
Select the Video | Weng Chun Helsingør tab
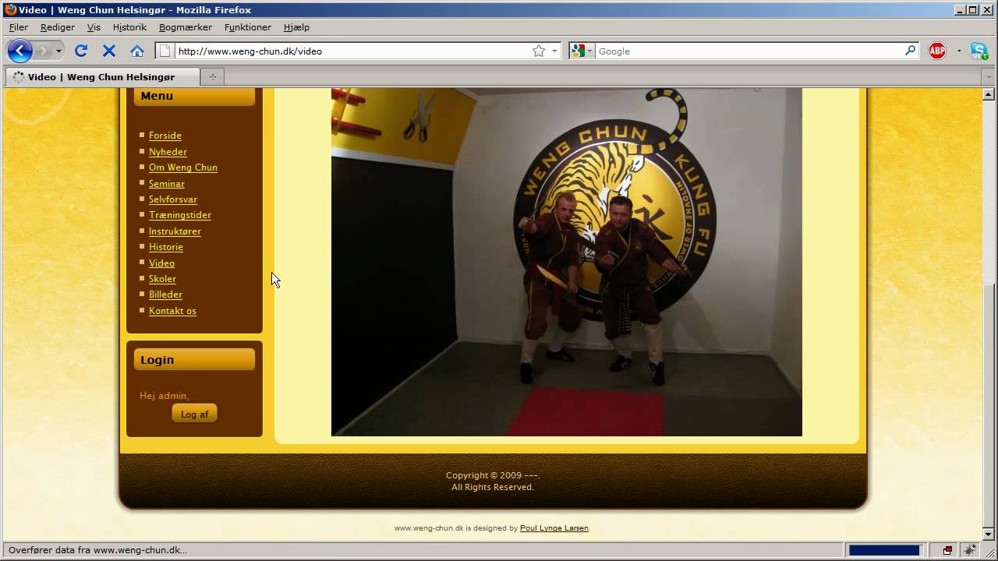[102, 76]
